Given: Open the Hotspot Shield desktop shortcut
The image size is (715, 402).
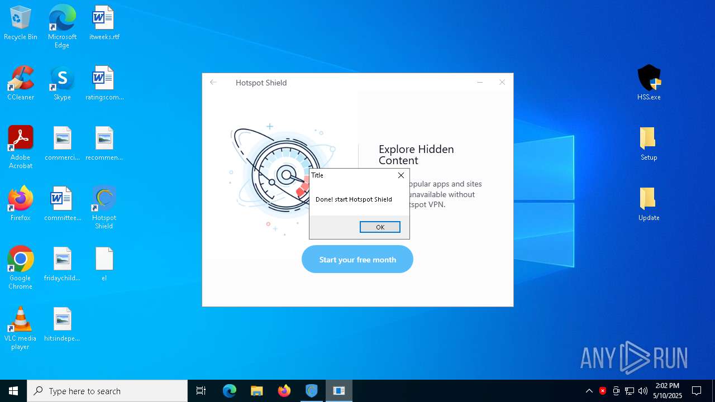Looking at the screenshot, I should click(x=104, y=208).
